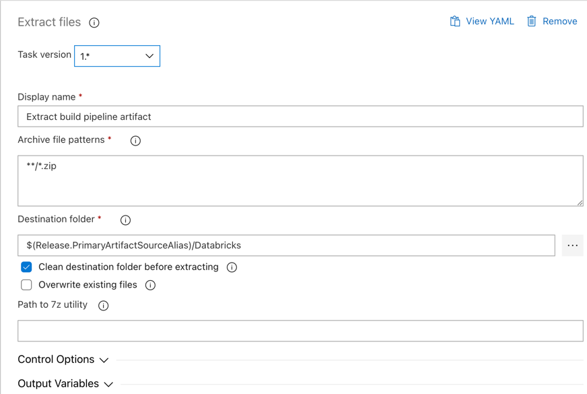587x394 pixels.
Task: Open the Clean destination folder info tooltip
Action: 231,267
